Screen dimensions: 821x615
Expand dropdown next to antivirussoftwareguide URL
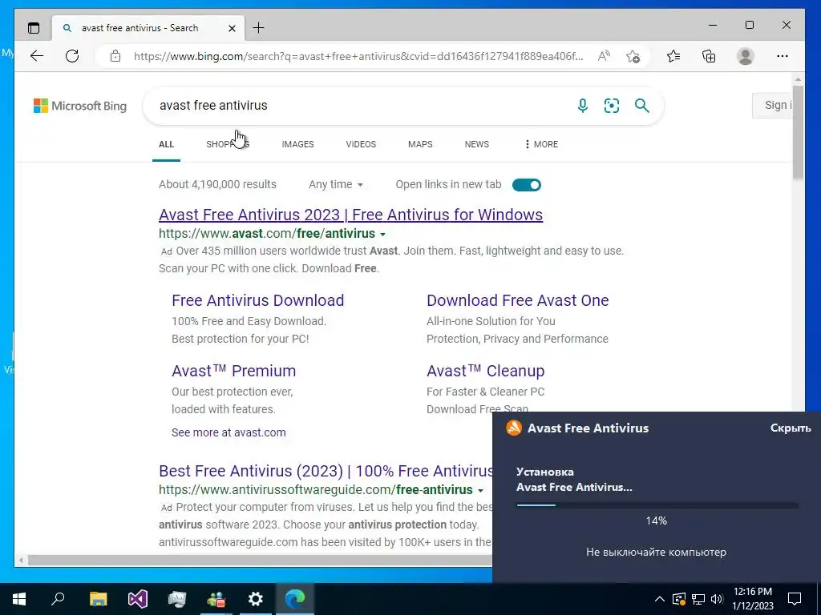coord(480,491)
